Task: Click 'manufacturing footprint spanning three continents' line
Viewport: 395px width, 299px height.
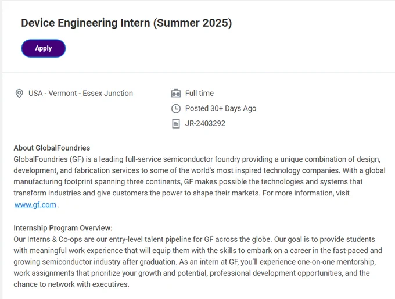Action: point(188,181)
